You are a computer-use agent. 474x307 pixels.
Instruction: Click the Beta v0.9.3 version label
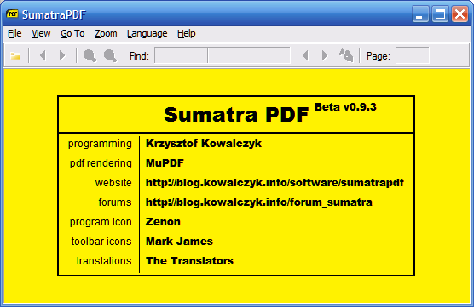(345, 107)
